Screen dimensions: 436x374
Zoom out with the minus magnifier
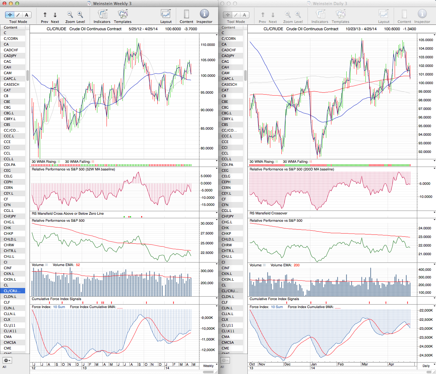pyautogui.click(x=70, y=14)
